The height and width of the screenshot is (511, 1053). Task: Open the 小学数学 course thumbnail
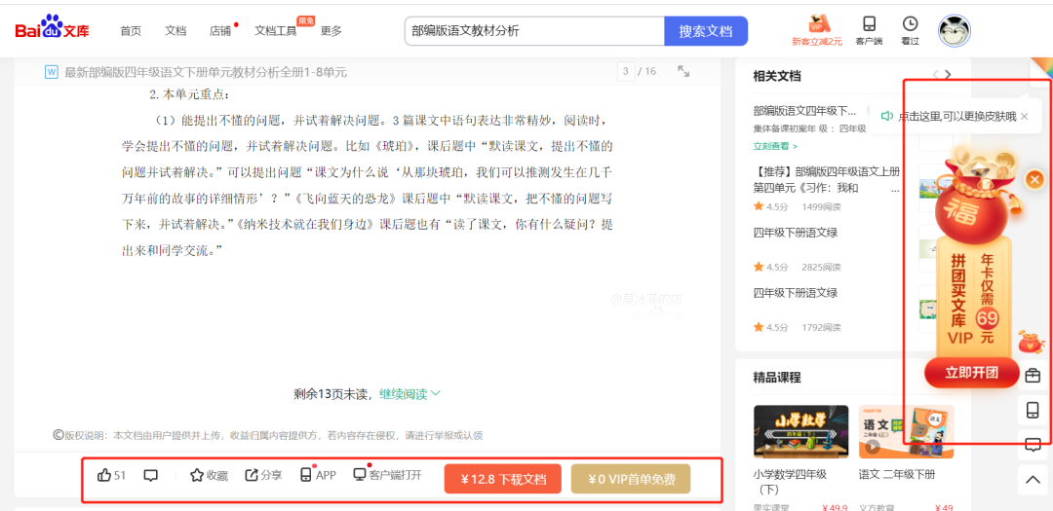coord(800,431)
